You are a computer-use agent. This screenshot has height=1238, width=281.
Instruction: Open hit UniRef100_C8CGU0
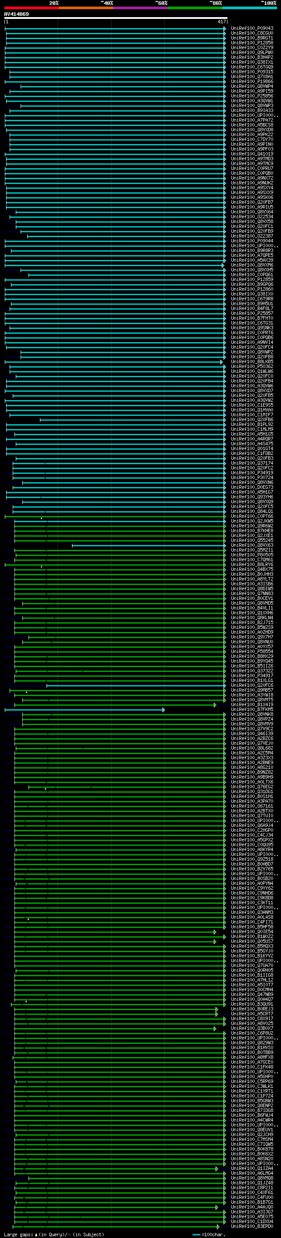click(252, 33)
